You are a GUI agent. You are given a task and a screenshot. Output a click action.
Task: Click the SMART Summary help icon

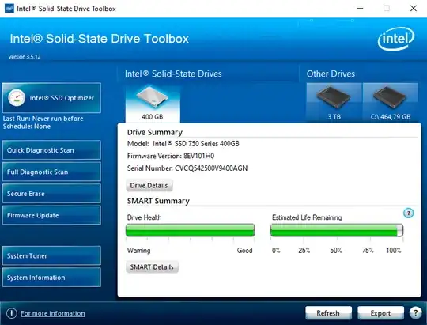point(408,213)
